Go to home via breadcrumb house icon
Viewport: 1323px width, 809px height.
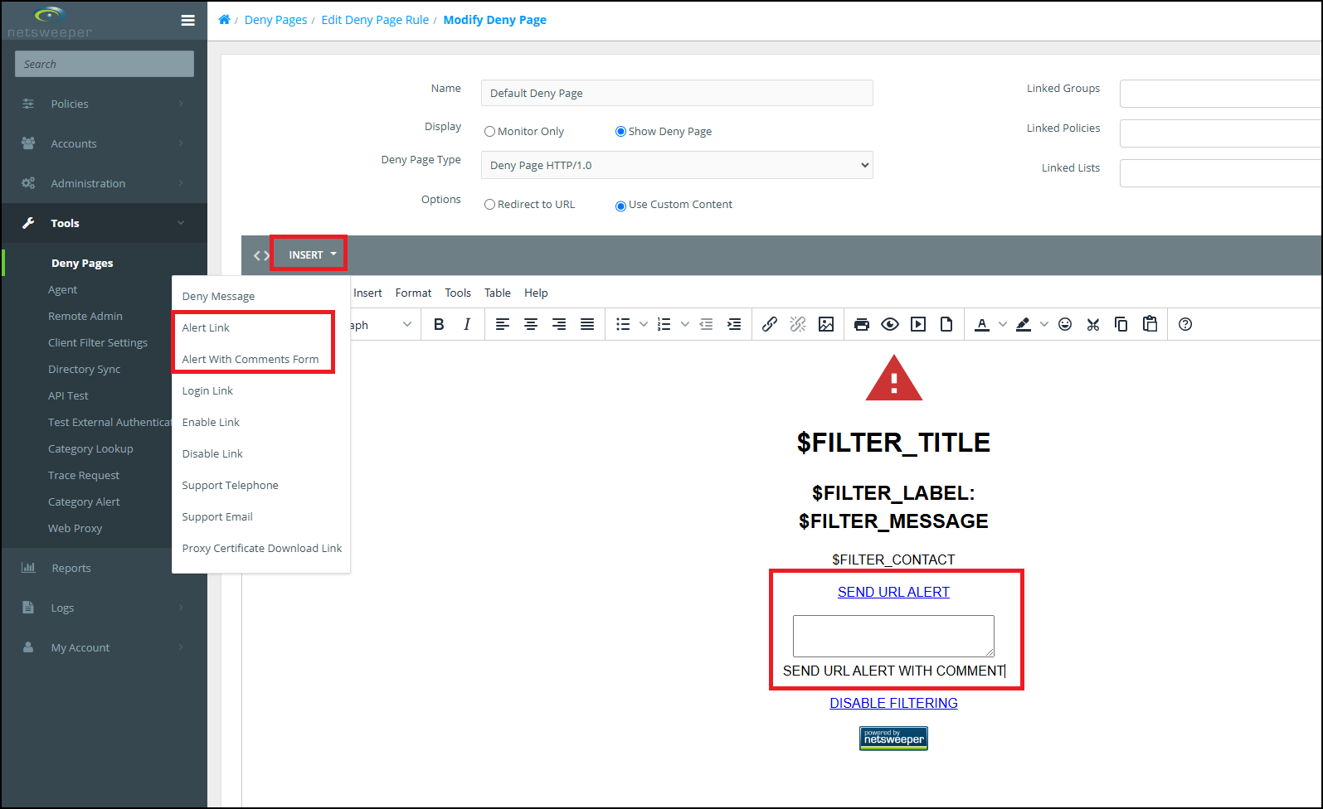[224, 20]
